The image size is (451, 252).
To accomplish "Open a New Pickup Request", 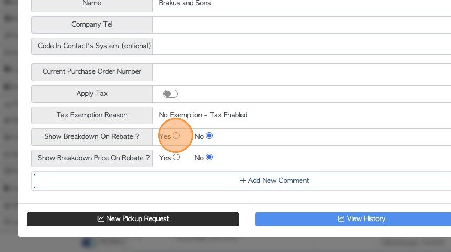I will click(133, 218).
